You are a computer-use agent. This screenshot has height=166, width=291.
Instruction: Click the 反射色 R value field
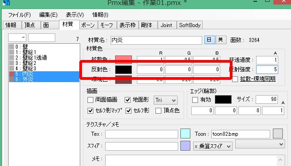[150, 69]
